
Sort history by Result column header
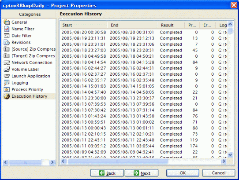[171, 25]
